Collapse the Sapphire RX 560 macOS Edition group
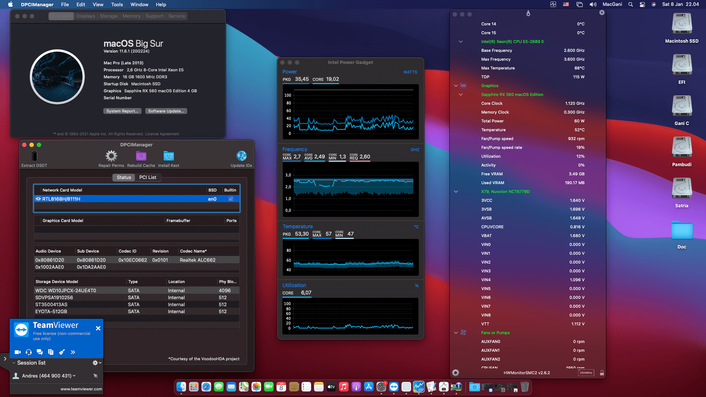 (461, 94)
